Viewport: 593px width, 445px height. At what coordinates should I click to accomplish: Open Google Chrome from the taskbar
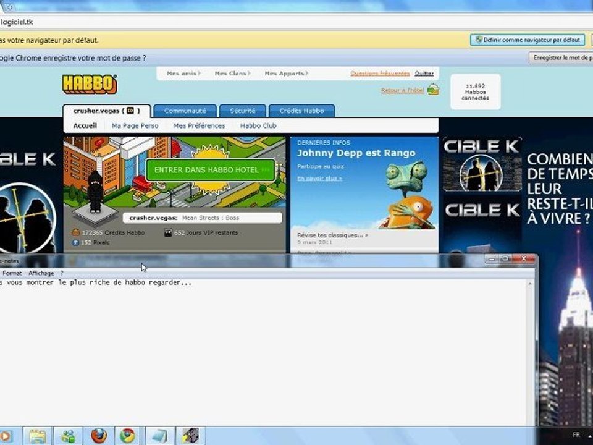point(127,436)
